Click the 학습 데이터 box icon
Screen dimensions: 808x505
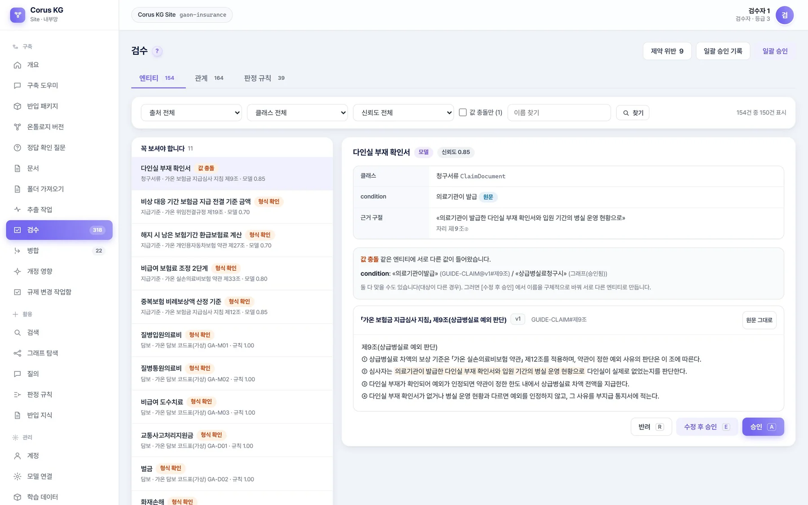[18, 497]
